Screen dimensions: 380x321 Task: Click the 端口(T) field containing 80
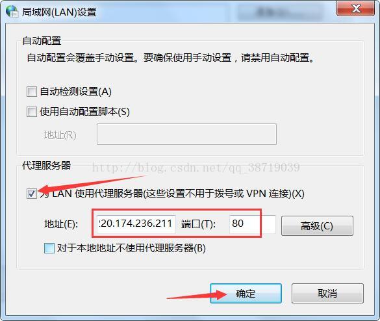pos(253,224)
